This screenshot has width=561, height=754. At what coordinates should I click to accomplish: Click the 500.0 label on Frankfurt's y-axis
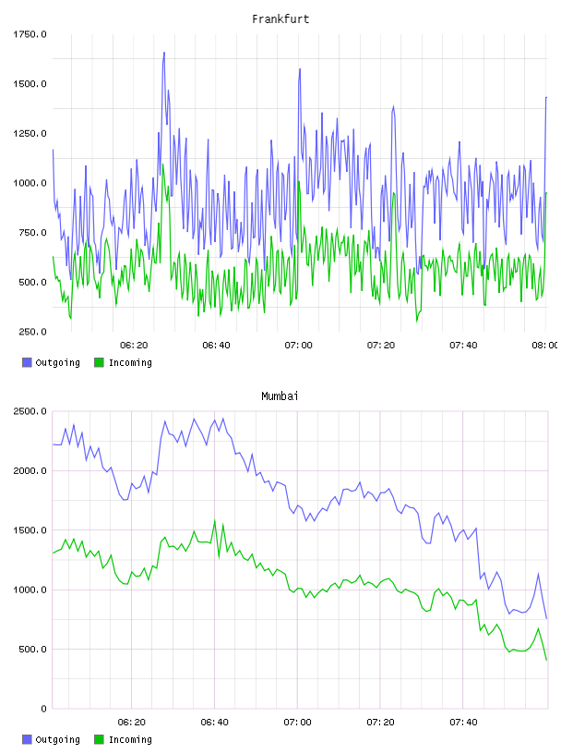pos(32,282)
